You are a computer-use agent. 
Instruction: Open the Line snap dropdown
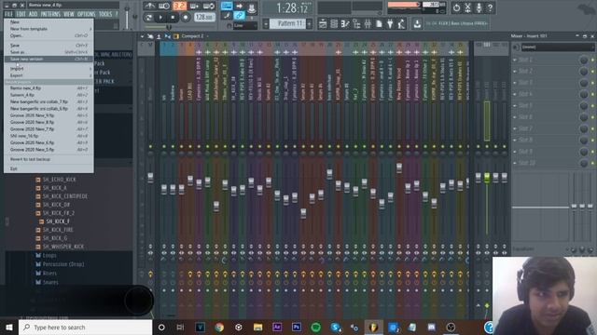point(244,25)
